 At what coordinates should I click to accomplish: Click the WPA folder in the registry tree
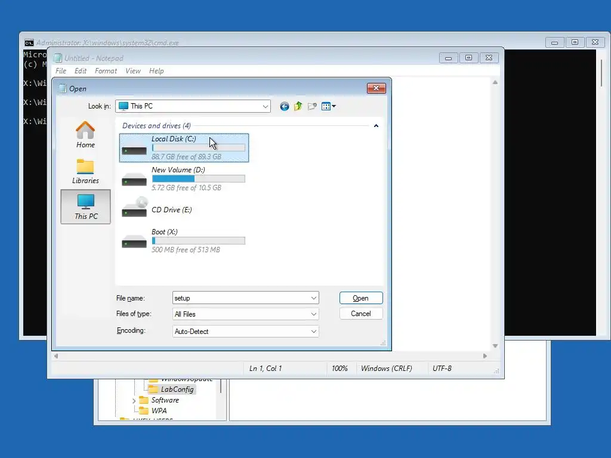click(153, 410)
